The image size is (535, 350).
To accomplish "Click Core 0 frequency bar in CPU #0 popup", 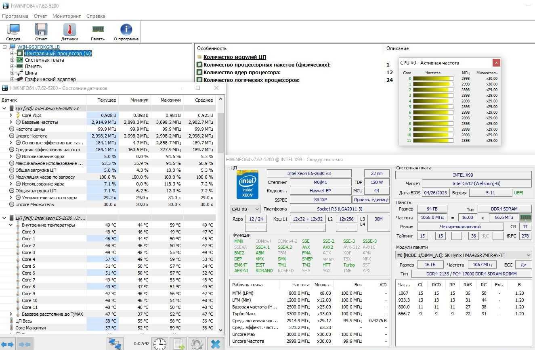I will (x=433, y=79).
